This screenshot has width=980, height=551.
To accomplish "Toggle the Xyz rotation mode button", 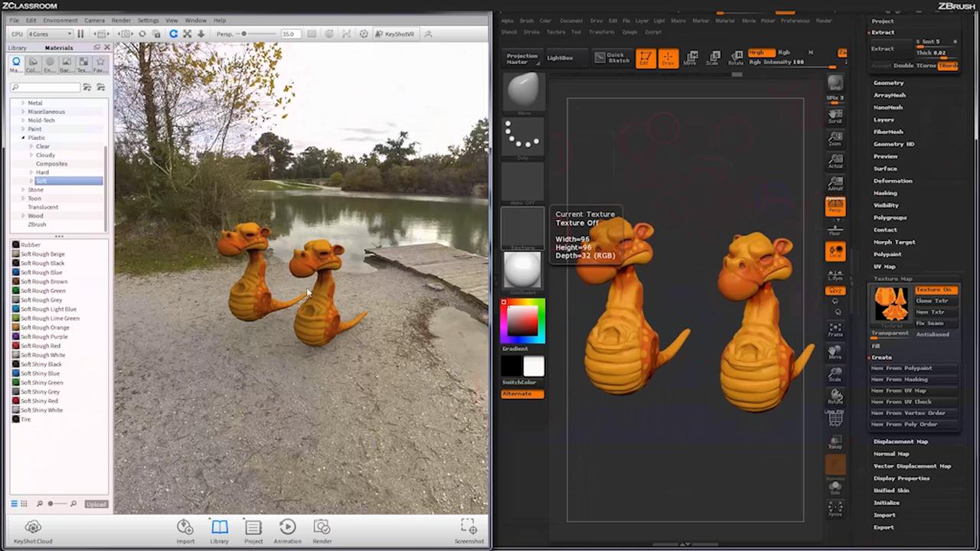I will click(835, 291).
